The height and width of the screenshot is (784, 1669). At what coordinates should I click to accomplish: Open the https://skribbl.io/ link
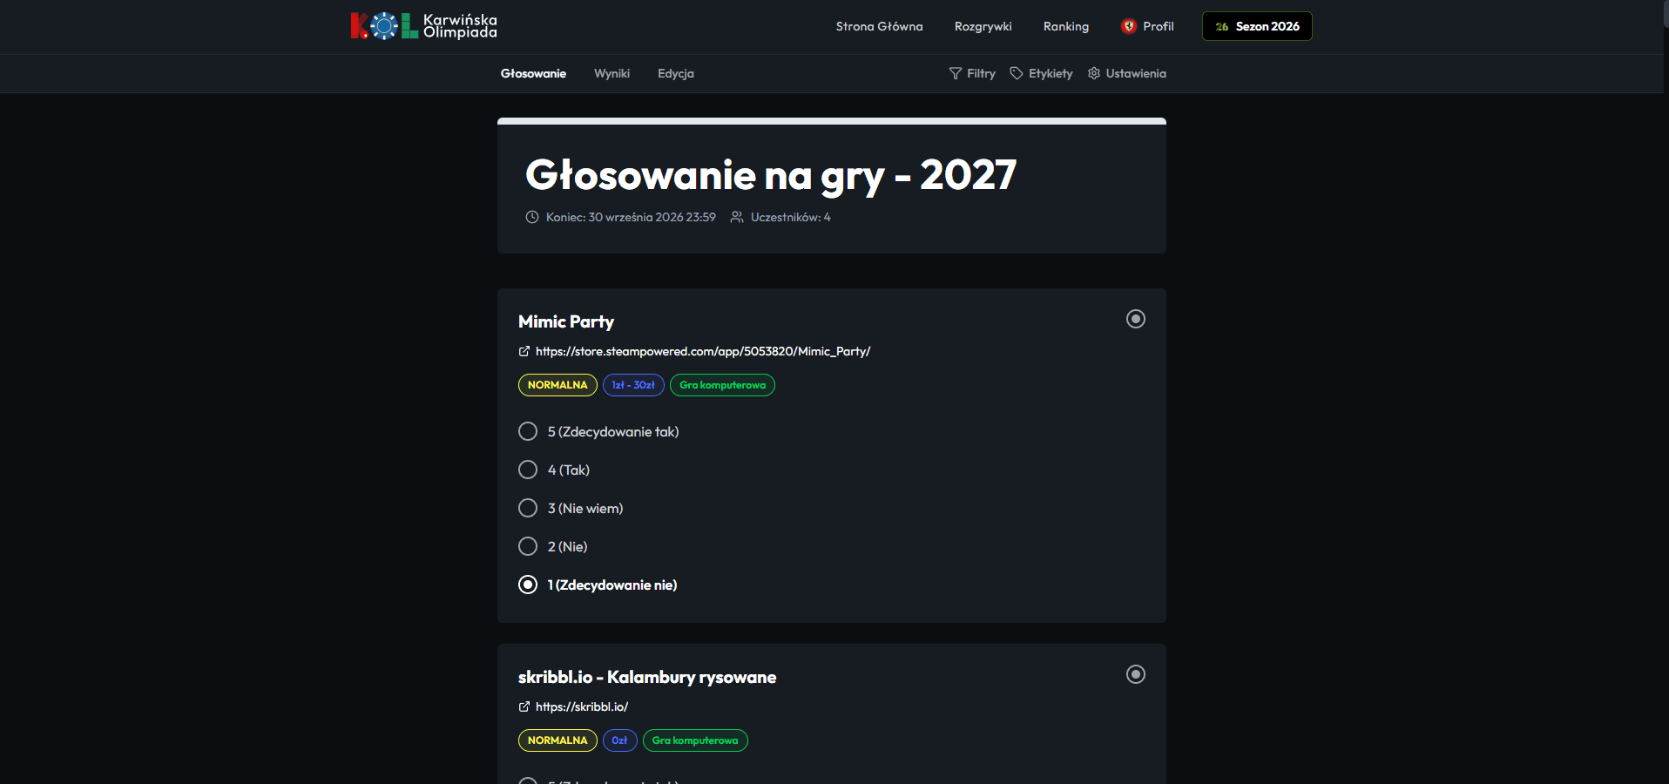coord(582,706)
